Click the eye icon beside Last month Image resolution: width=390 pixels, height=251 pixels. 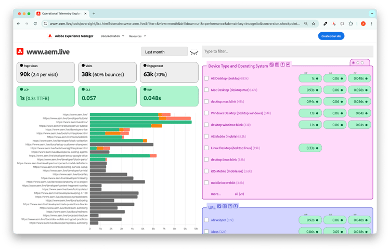coord(194,52)
